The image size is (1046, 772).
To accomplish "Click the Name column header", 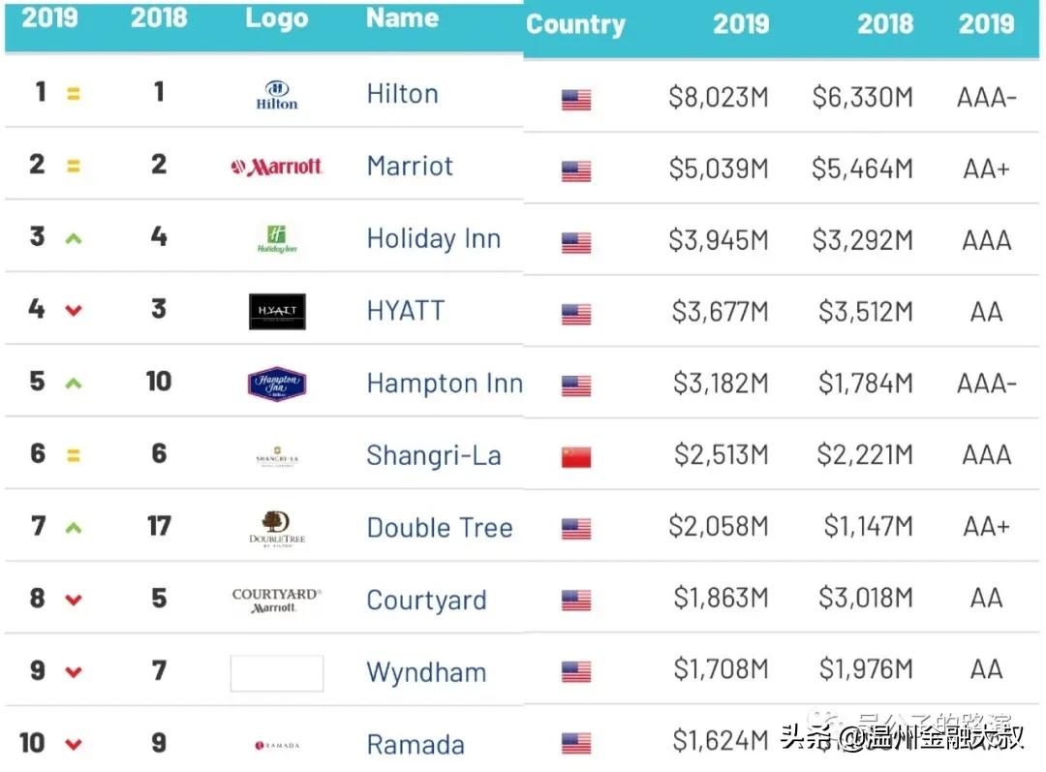I will pyautogui.click(x=402, y=19).
